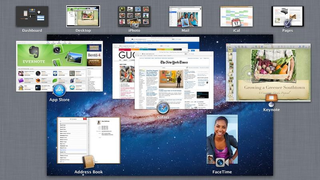Image resolution: width=320 pixels, height=180 pixels.
Task: Click the "Pages" space label
Action: (x=287, y=30)
